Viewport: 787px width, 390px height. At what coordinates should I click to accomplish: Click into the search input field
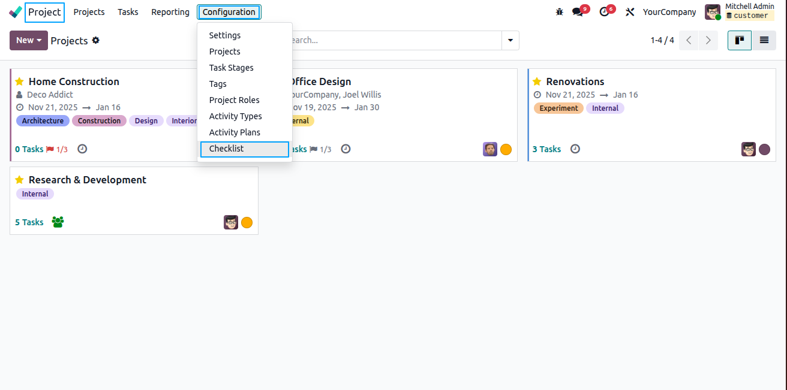[x=396, y=40]
